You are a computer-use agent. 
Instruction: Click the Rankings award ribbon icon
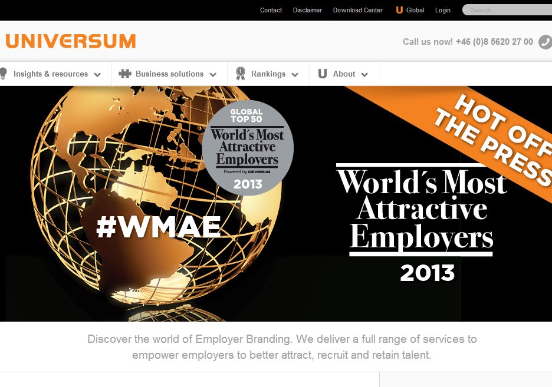(241, 74)
